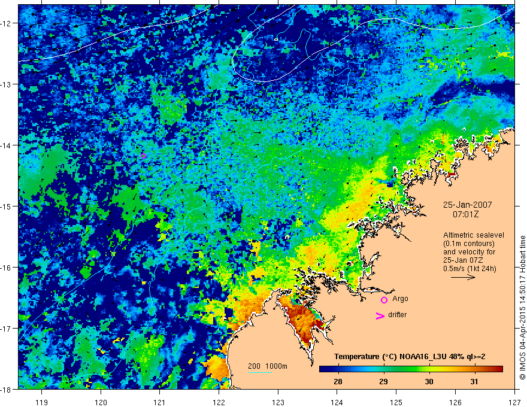Click the longitude axis label '123'
The height and width of the screenshot is (407, 527).
[278, 403]
